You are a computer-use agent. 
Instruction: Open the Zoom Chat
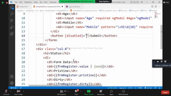click(x=76, y=93)
